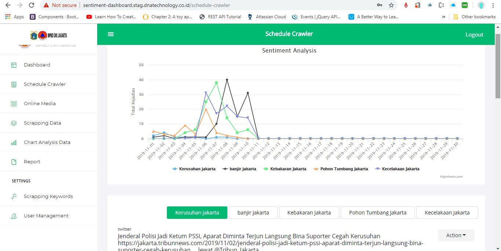Click the Online Media sidebar icon
This screenshot has height=251, width=501.
coord(14,103)
